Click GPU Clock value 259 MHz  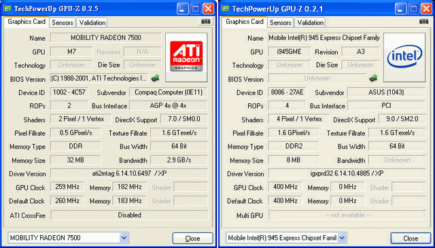(x=67, y=187)
